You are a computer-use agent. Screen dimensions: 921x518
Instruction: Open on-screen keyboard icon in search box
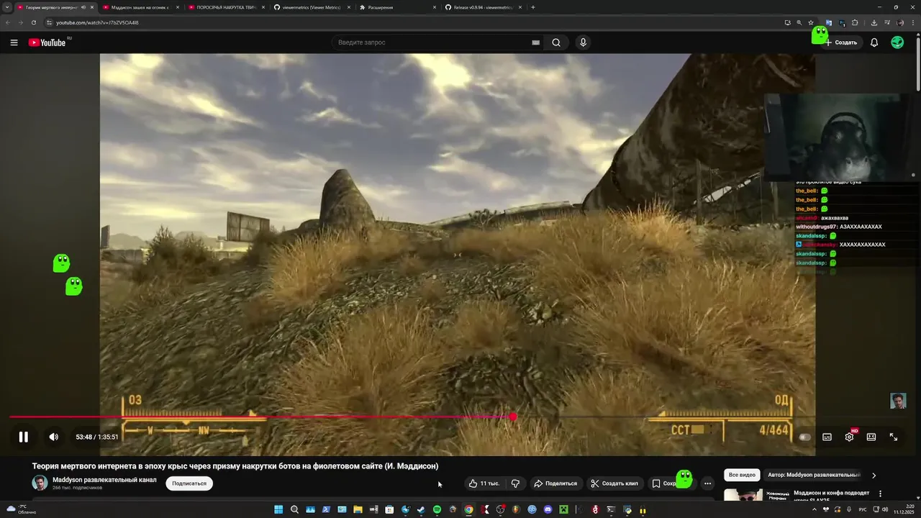(535, 42)
